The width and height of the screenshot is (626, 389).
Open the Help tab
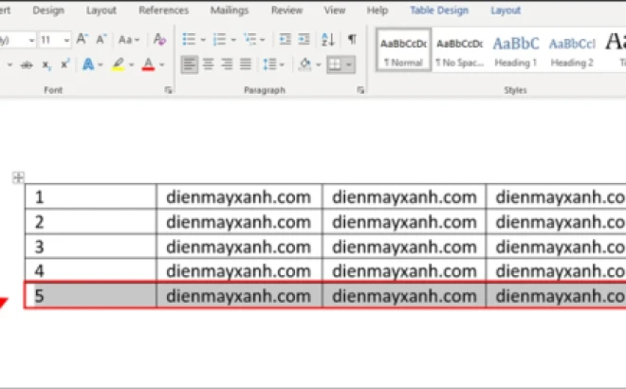tap(377, 10)
